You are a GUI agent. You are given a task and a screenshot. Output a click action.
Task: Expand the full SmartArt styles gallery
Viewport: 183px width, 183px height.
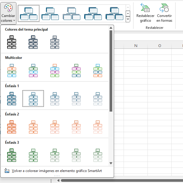point(128,19)
